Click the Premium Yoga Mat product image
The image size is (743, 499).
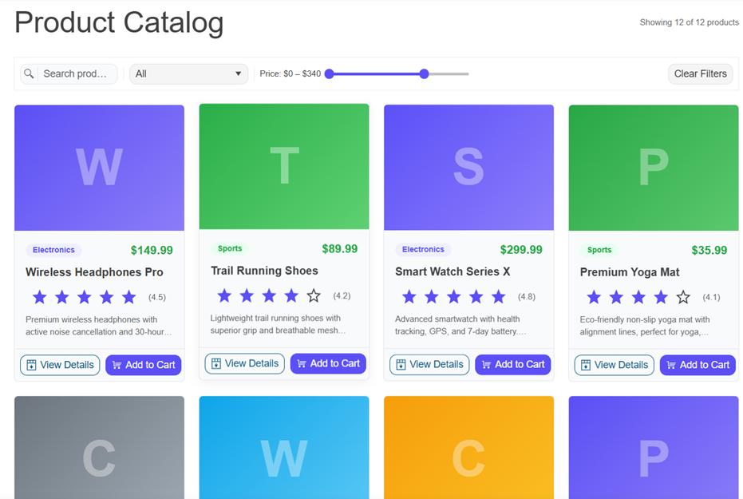pos(653,165)
